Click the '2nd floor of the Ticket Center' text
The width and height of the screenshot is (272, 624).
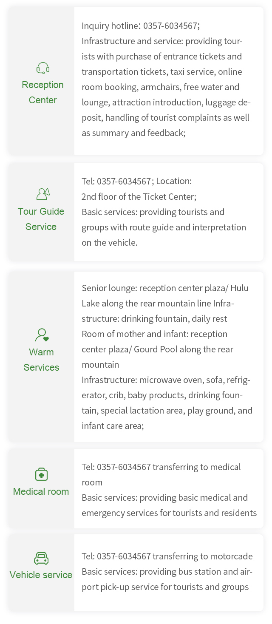pyautogui.click(x=139, y=197)
